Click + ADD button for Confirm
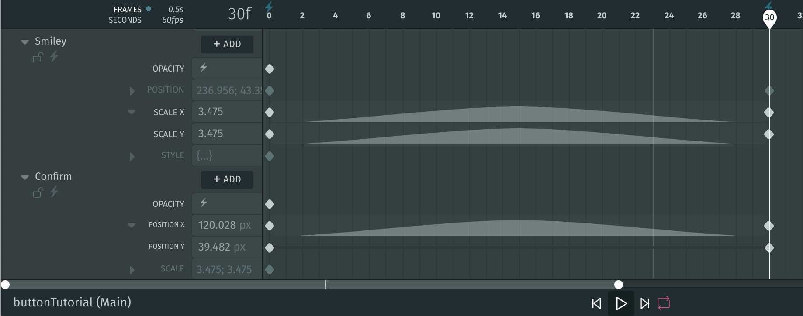803x316 pixels. (227, 179)
